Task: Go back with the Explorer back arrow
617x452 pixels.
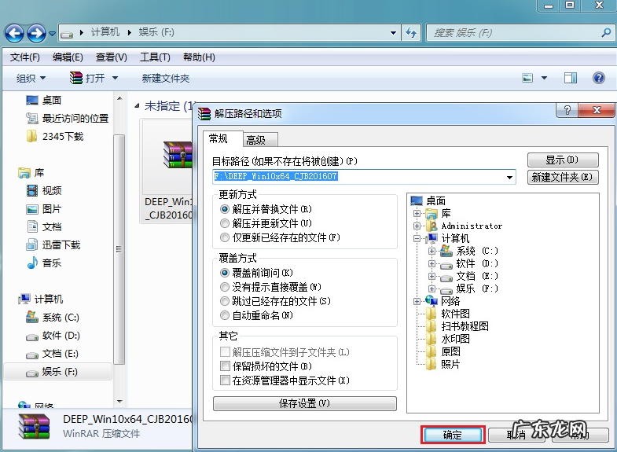Action: 15,33
